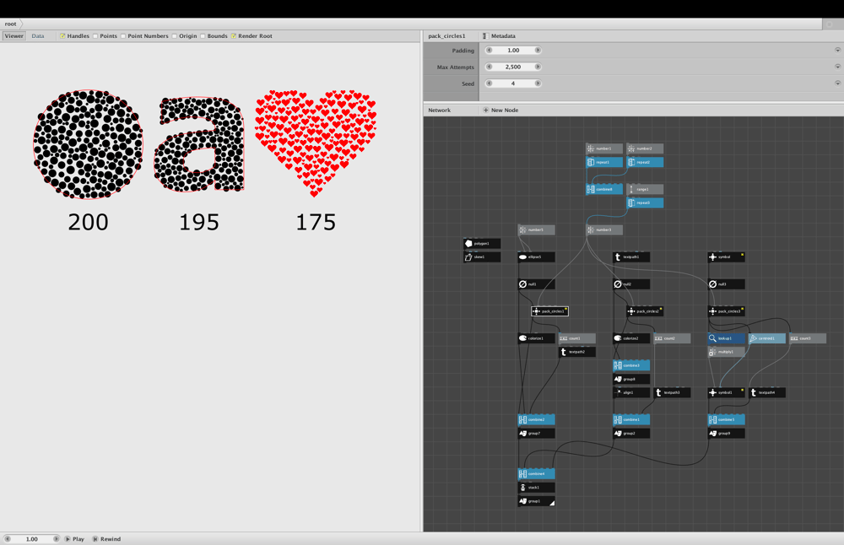Open the Max Attempts parameter options menu
The image size is (844, 545).
[837, 67]
